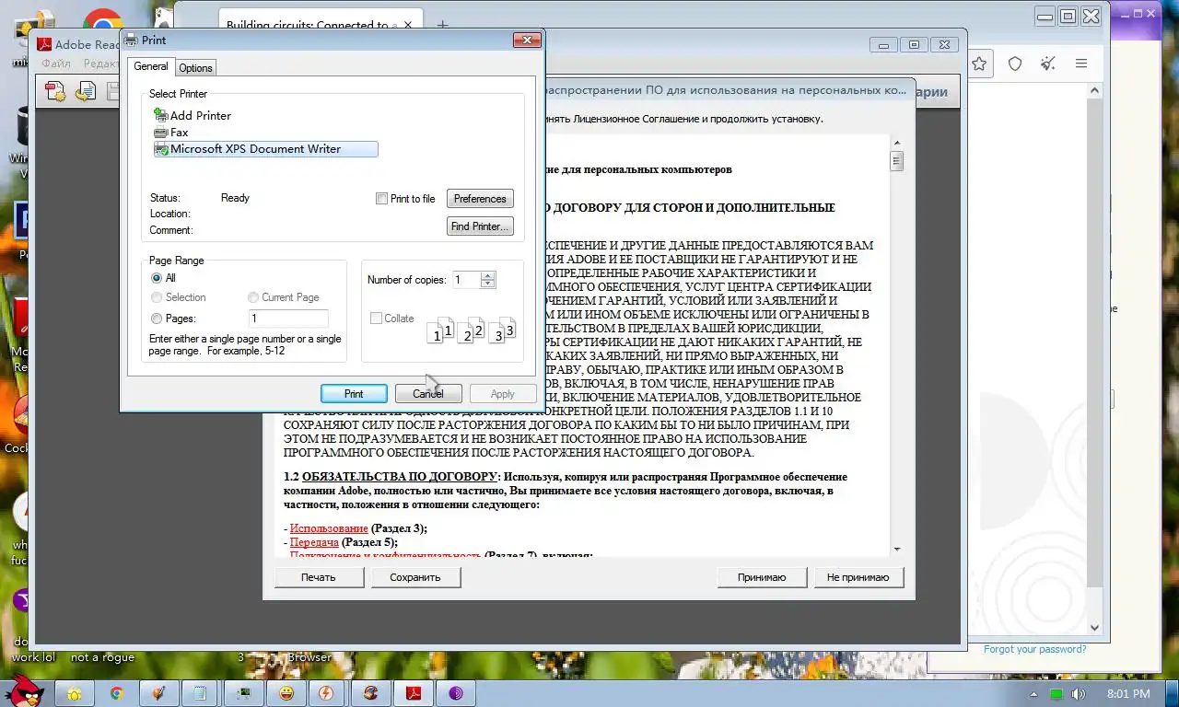Screen dimensions: 1179x707
Task: Click the Печать button in license window
Action: [x=319, y=577]
